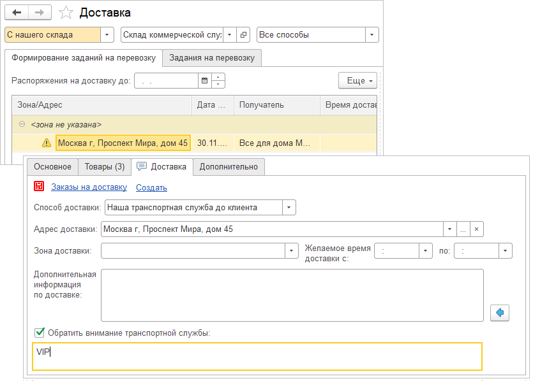Click the forward navigation arrow

click(40, 13)
